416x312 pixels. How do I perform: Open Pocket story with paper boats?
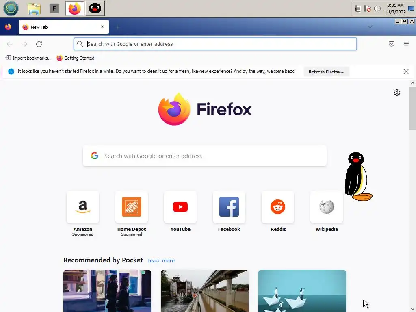coord(302,291)
